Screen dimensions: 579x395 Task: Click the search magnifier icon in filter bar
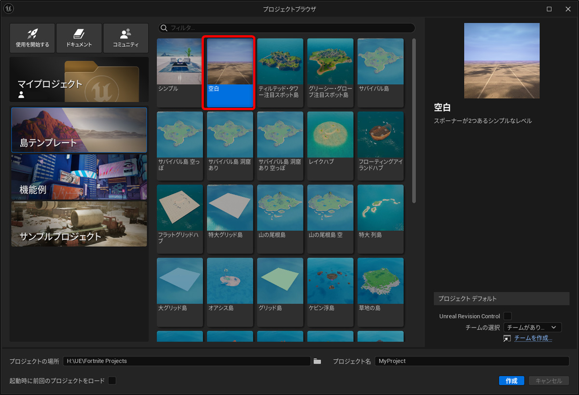[x=164, y=28]
